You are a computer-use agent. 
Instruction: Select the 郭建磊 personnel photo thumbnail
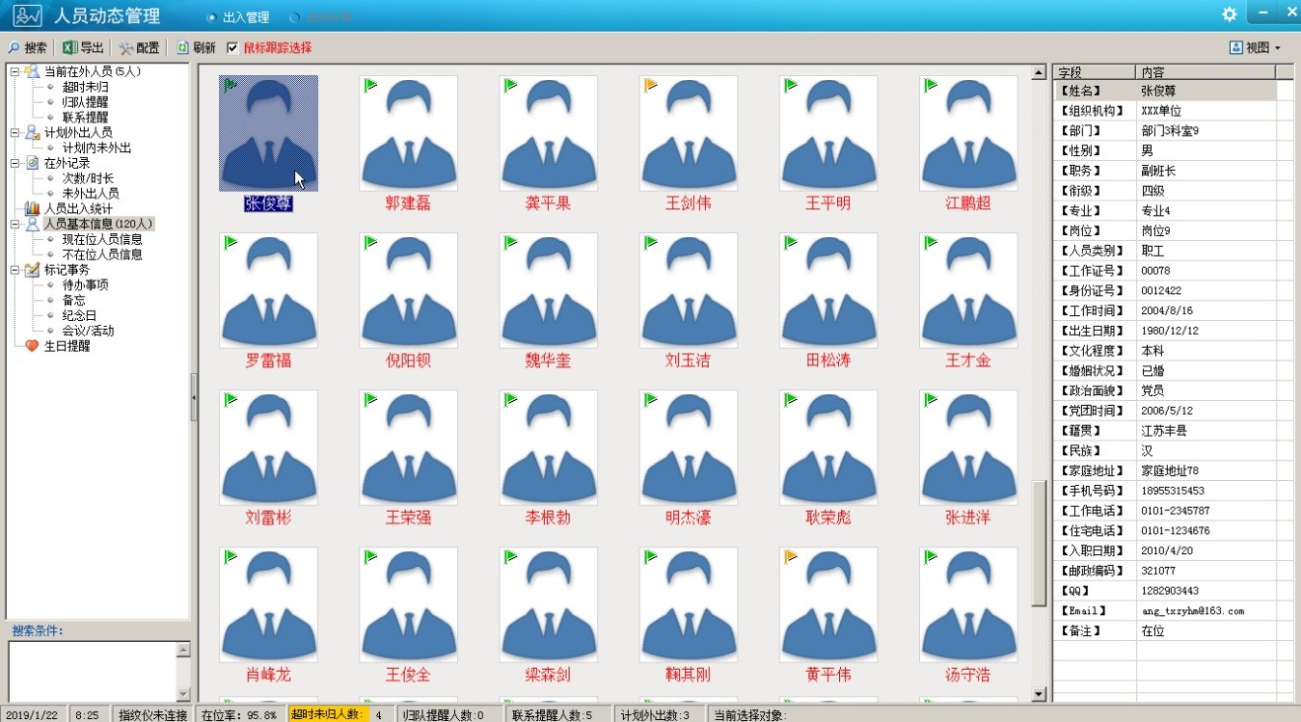(x=409, y=133)
